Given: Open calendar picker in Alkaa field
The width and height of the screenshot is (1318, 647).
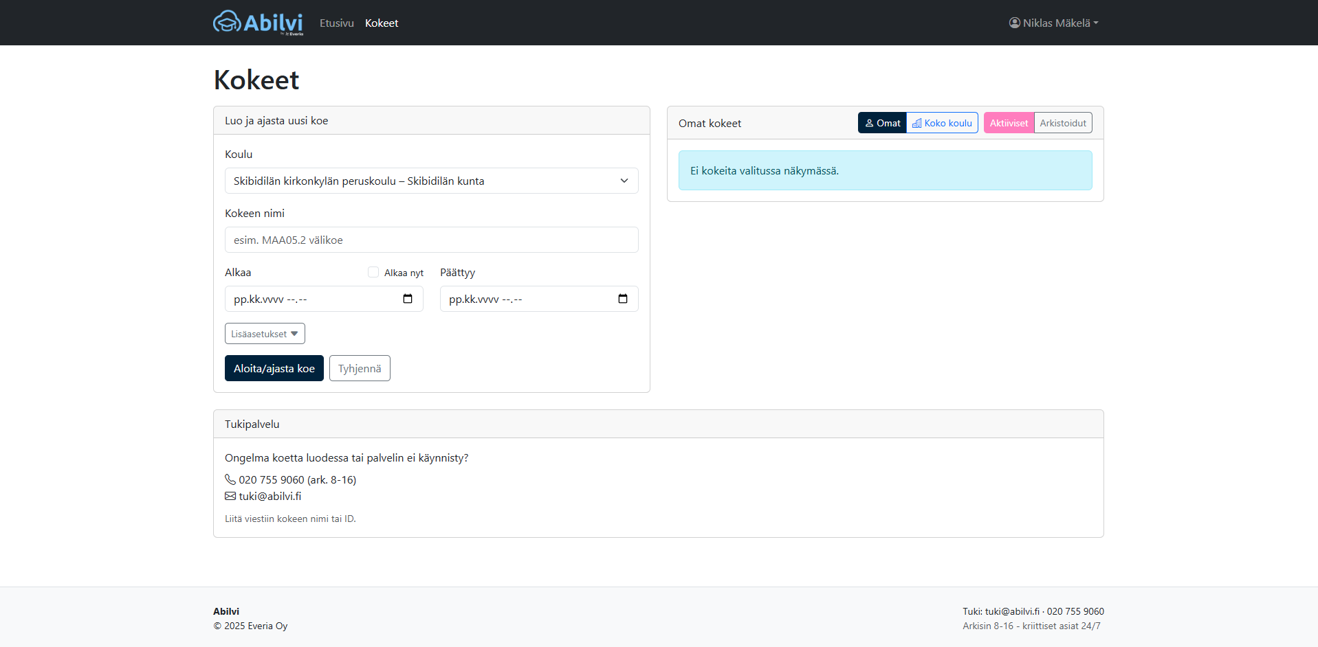Looking at the screenshot, I should tap(408, 299).
